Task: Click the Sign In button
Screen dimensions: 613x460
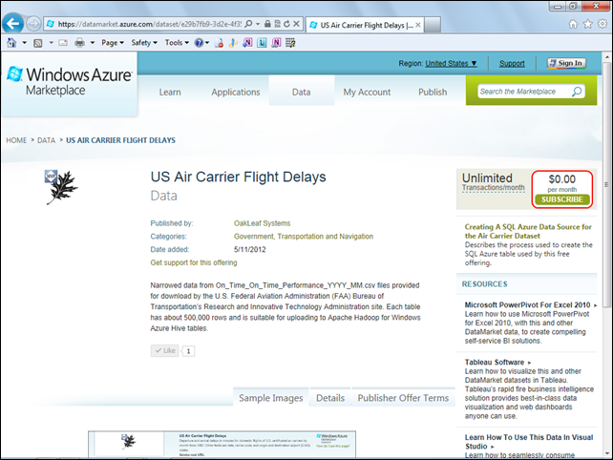Action: coord(566,63)
